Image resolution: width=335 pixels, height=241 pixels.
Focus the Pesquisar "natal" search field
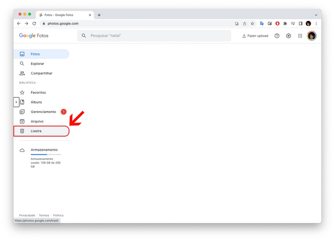tap(154, 36)
